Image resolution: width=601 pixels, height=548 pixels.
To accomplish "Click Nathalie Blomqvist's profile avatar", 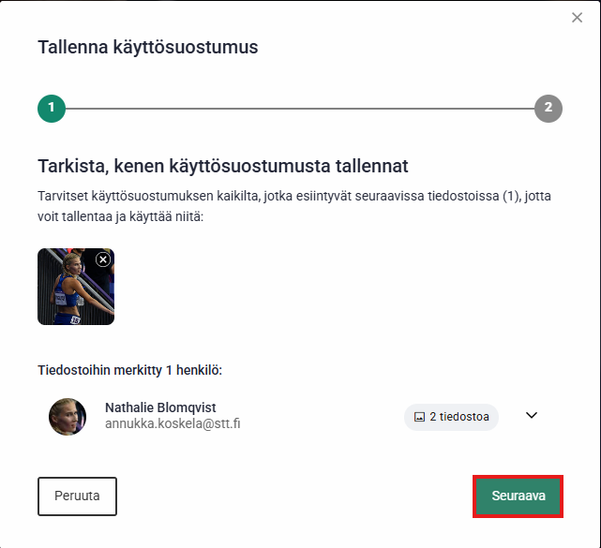I will pos(68,417).
